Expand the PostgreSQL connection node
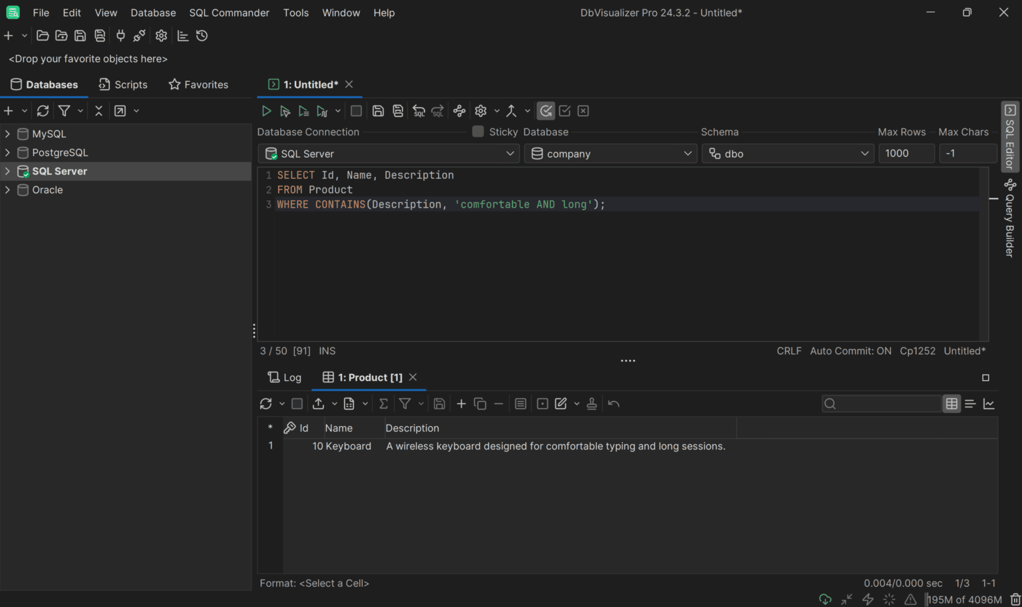 pos(7,152)
